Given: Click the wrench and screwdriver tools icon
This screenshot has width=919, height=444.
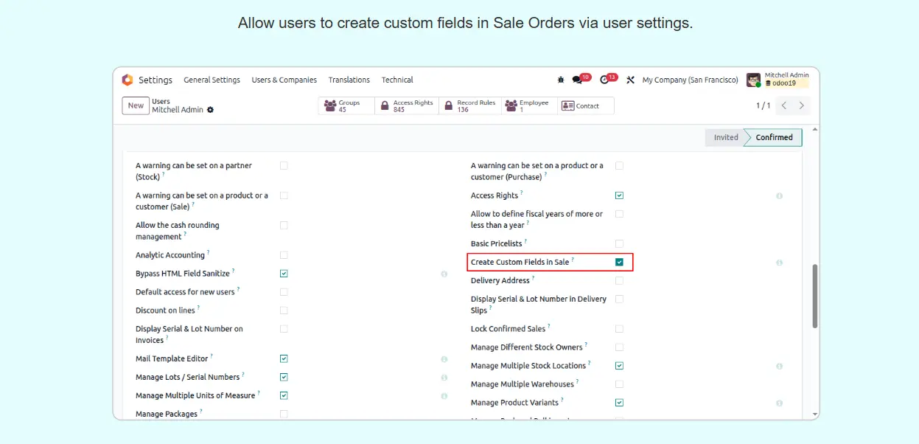Looking at the screenshot, I should click(630, 80).
